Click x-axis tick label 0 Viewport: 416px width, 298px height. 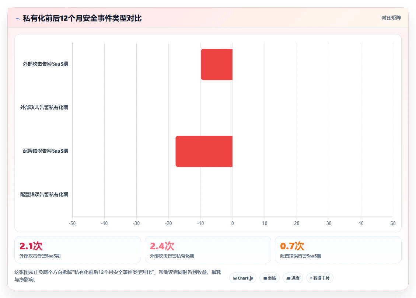[x=233, y=223]
